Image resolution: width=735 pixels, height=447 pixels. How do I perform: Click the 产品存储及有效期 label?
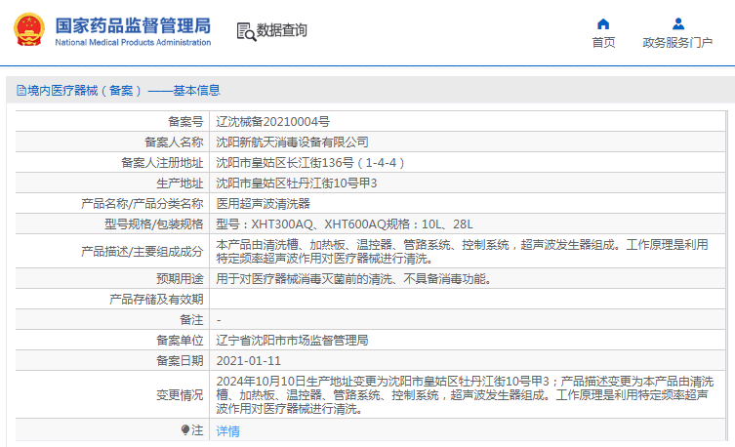point(156,300)
